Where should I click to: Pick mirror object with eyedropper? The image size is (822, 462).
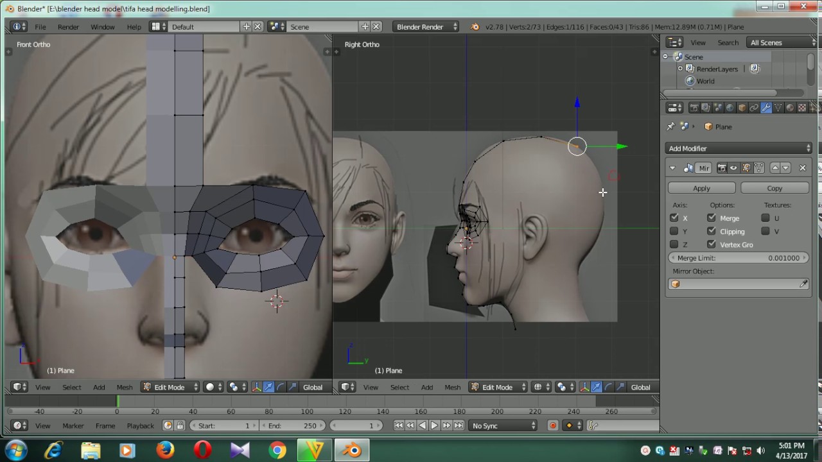pyautogui.click(x=803, y=284)
